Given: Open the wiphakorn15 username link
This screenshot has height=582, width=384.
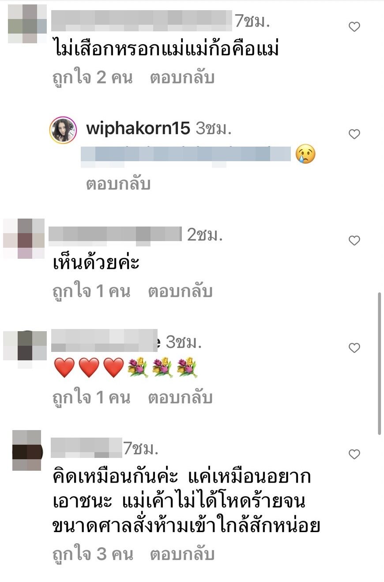Looking at the screenshot, I should pos(138,129).
